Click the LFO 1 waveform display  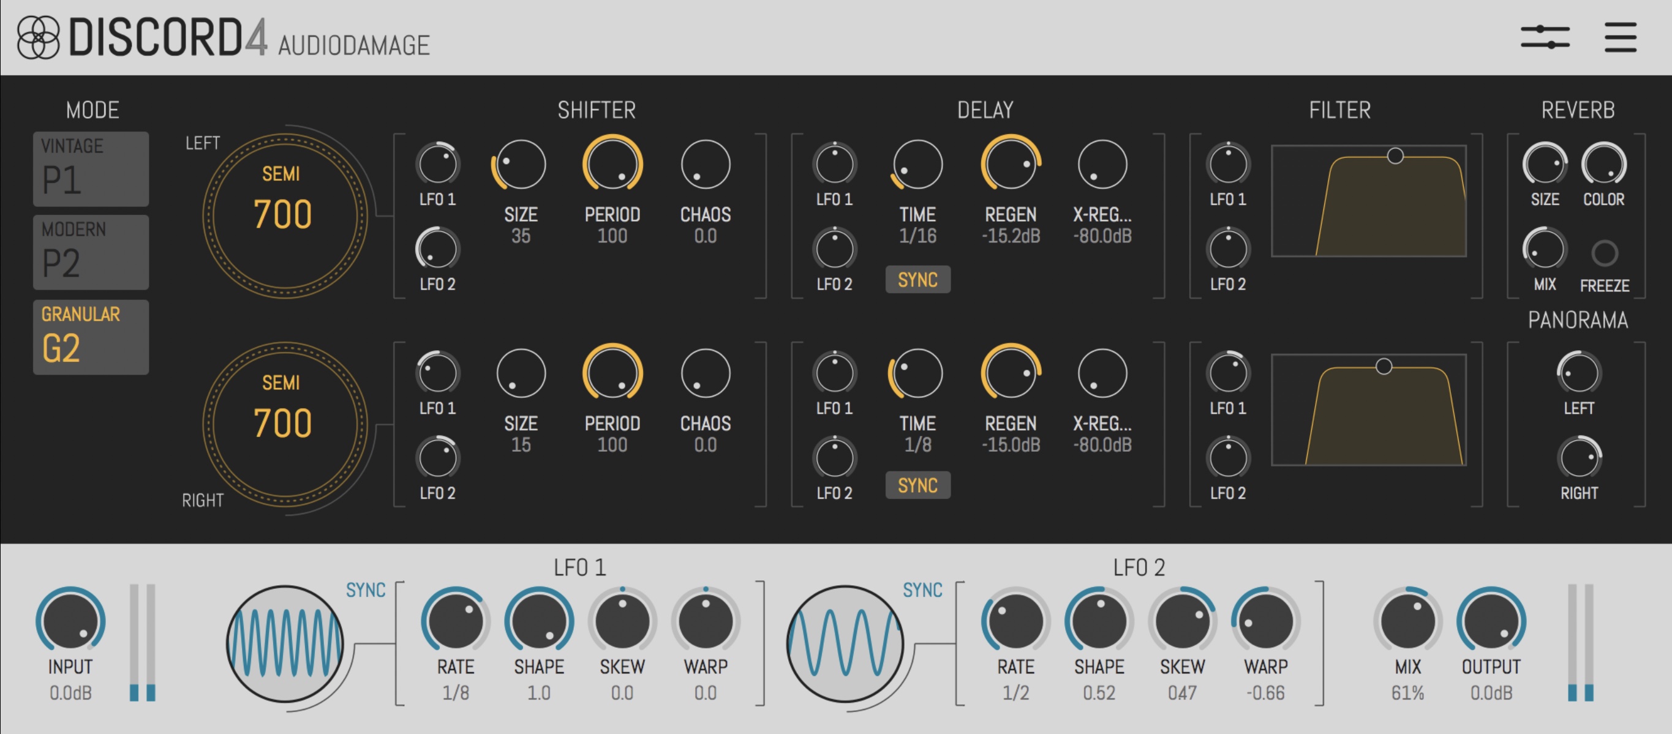coord(284,644)
